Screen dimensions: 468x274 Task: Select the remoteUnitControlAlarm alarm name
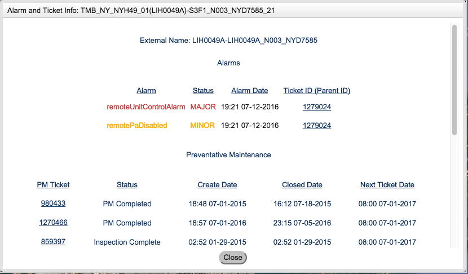click(x=146, y=107)
